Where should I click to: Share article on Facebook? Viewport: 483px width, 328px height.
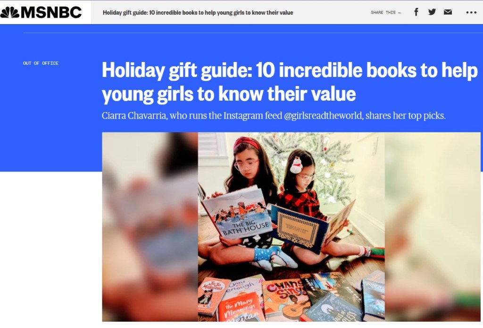point(416,12)
